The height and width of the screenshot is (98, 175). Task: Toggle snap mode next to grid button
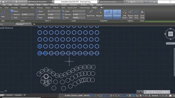tap(95, 96)
